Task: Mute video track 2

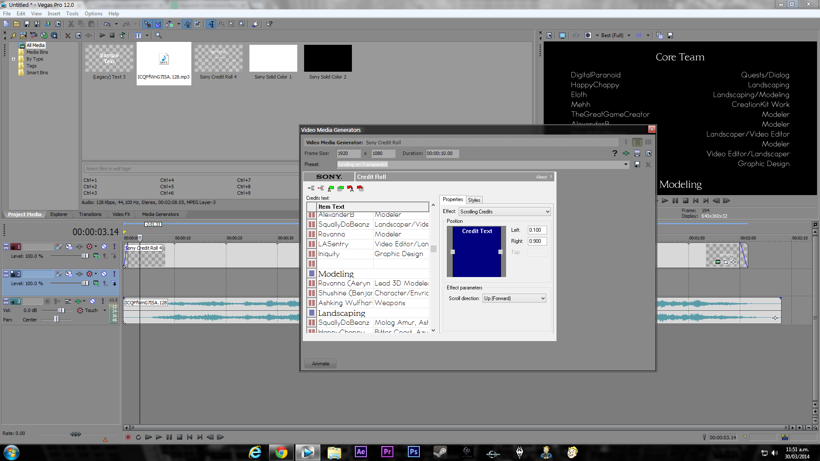Action: click(104, 274)
